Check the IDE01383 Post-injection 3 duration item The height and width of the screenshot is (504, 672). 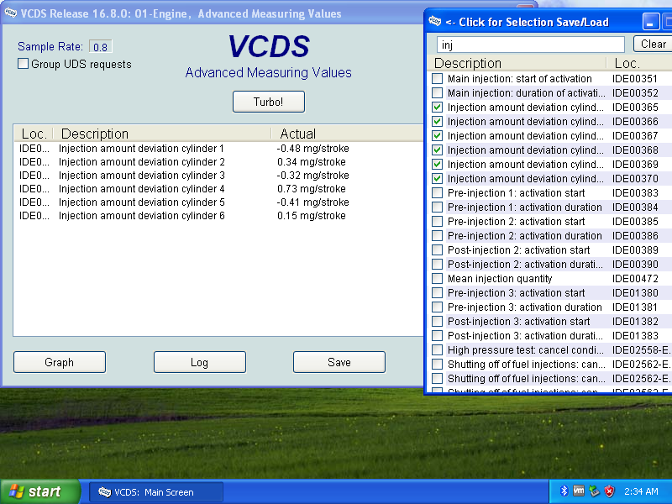pyautogui.click(x=437, y=335)
